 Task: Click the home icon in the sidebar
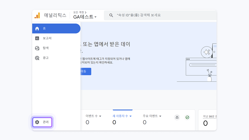(x=37, y=28)
